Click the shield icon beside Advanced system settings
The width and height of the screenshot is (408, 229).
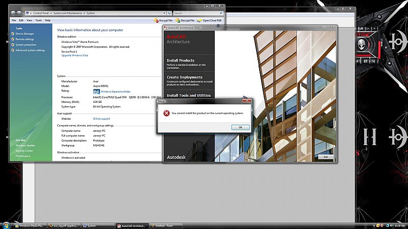(13, 50)
